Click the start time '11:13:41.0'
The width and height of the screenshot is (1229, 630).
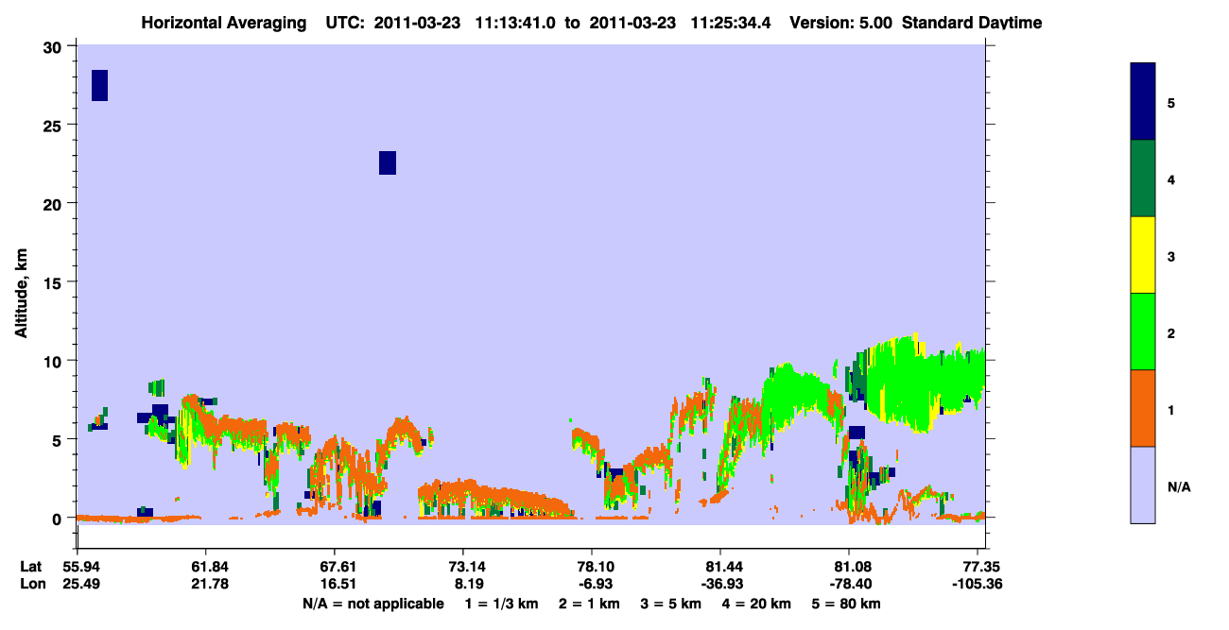pos(515,23)
